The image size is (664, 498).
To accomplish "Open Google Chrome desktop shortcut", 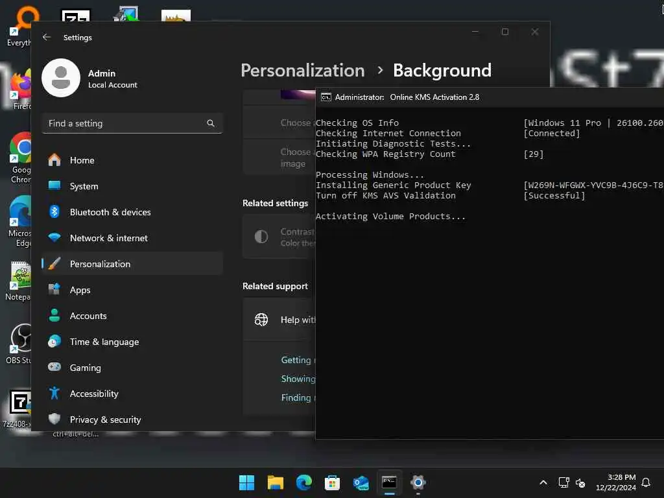I will coord(20,158).
